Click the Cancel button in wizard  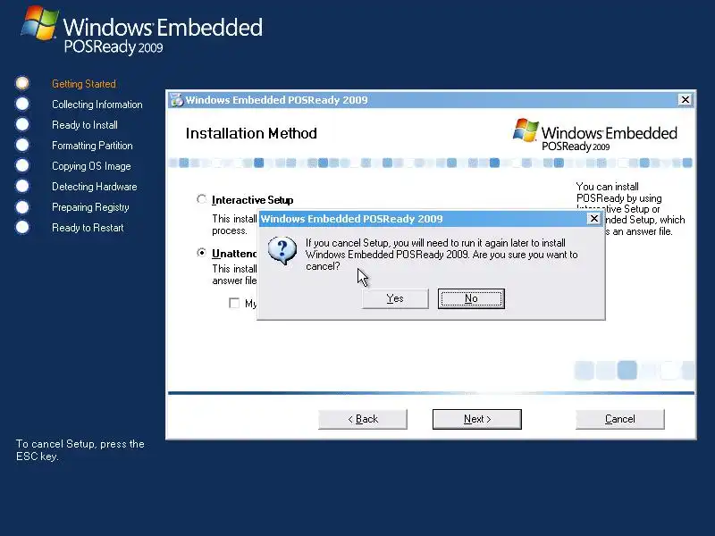tap(619, 419)
